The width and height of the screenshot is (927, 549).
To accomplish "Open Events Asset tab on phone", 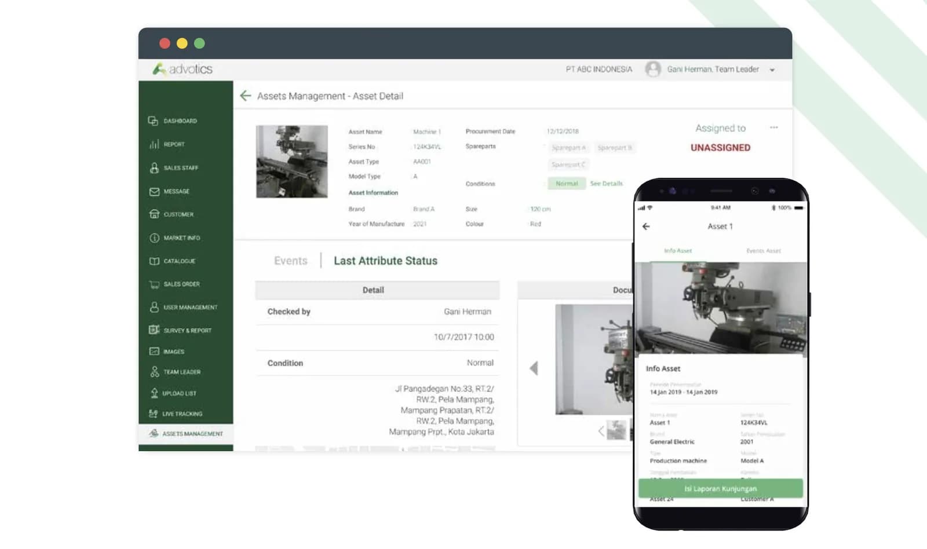I will (x=764, y=251).
